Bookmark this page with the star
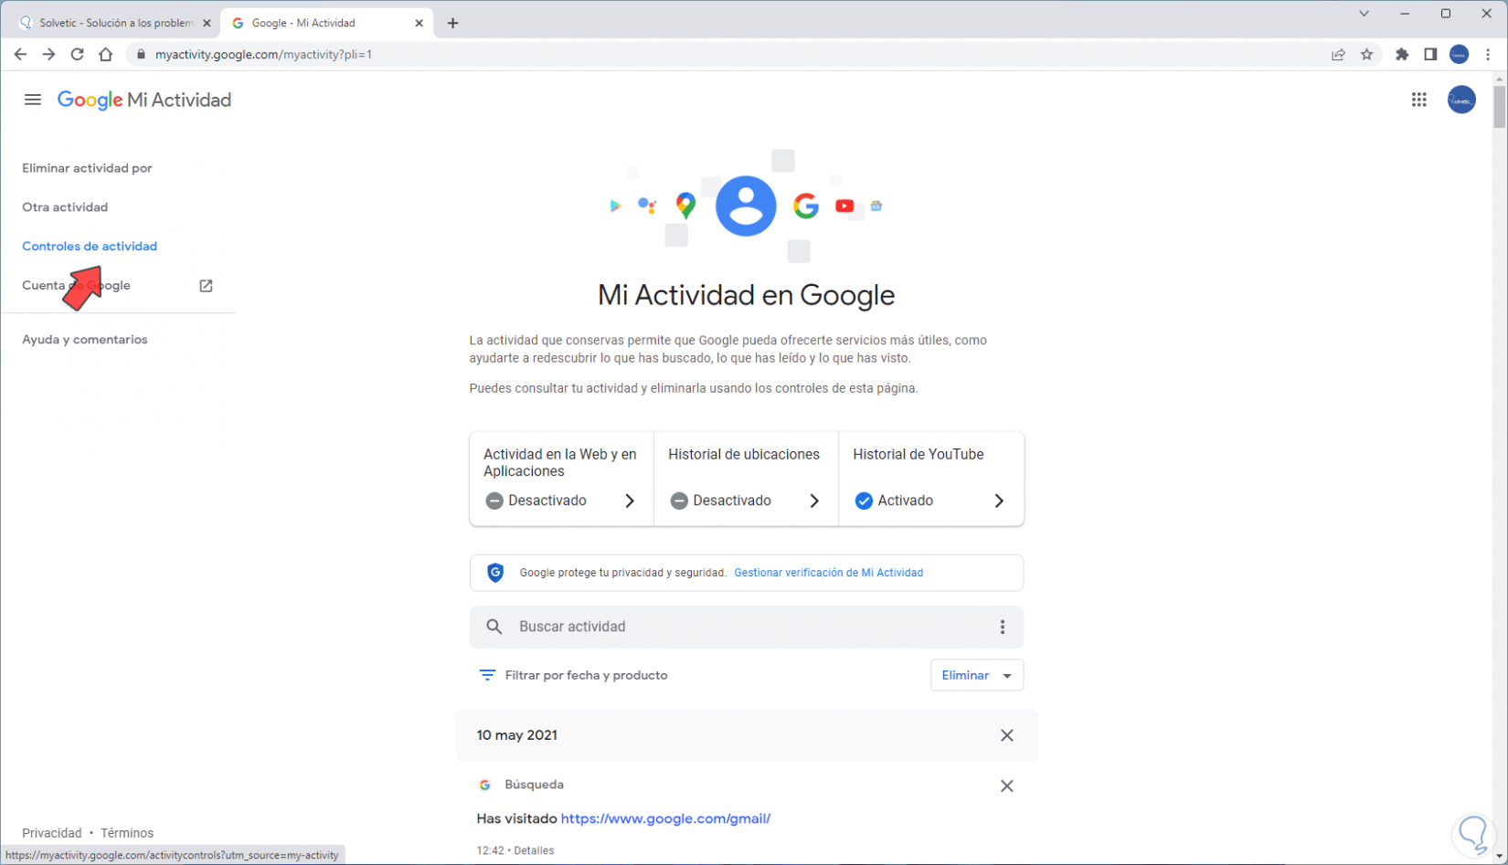1508x865 pixels. click(1367, 54)
